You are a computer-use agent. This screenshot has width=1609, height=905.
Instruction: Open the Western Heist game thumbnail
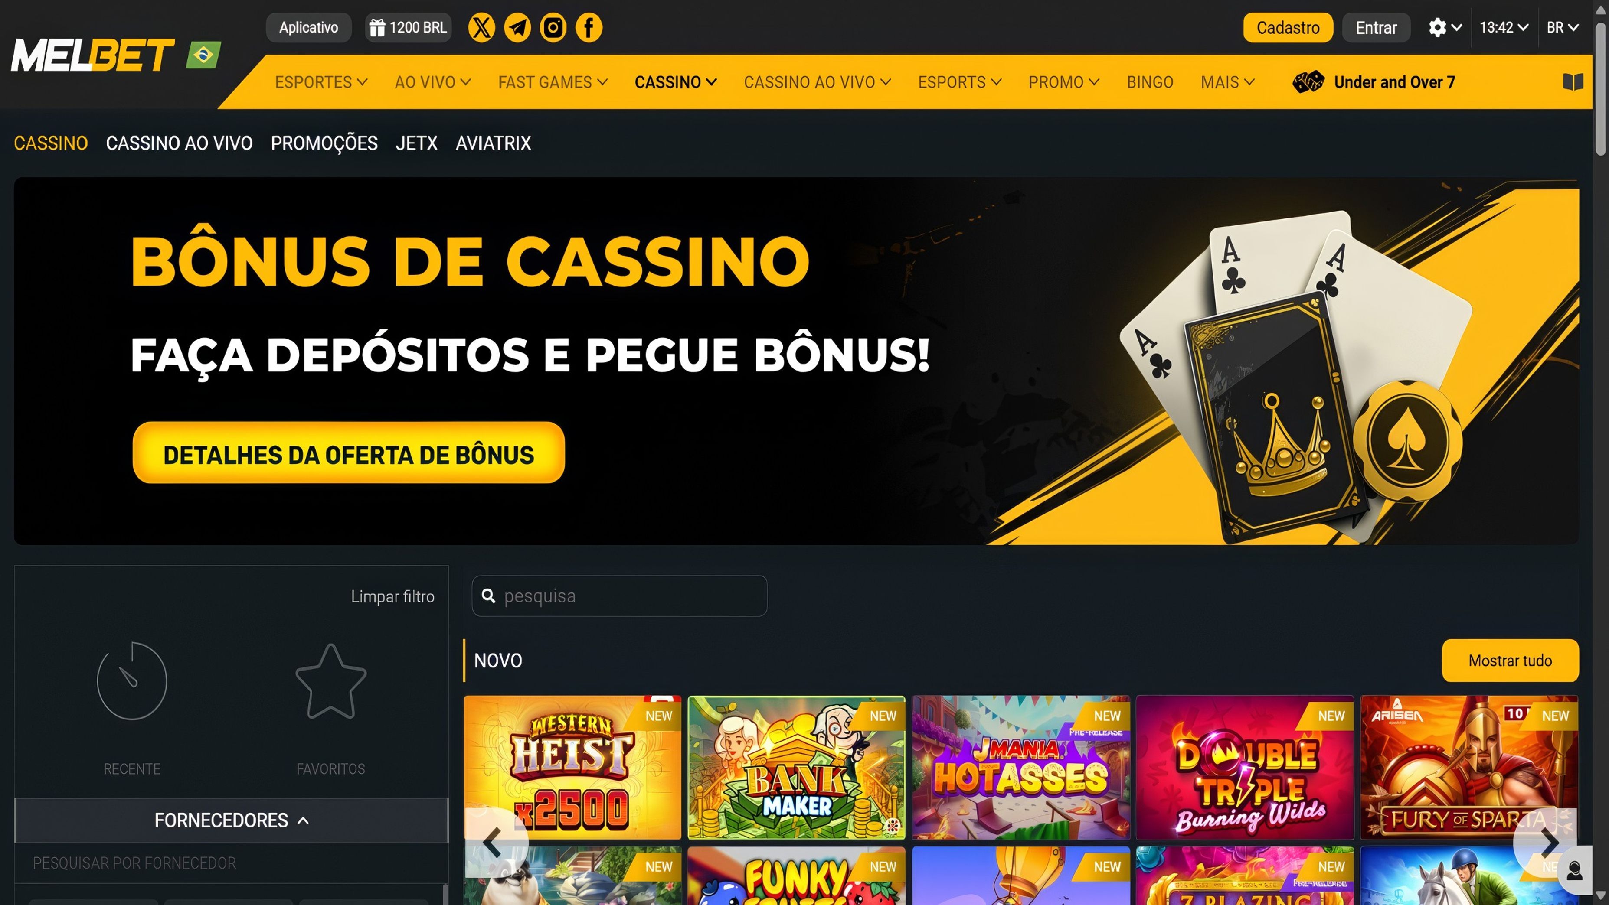(572, 768)
